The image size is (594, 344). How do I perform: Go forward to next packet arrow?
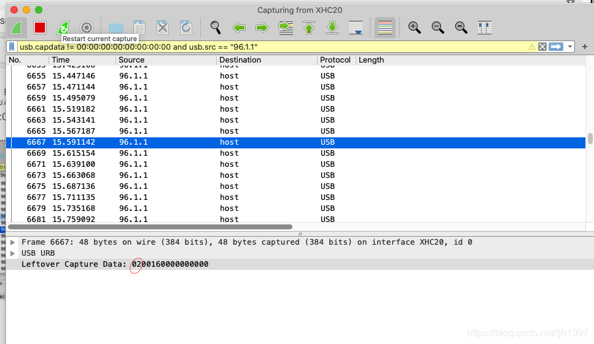click(262, 28)
